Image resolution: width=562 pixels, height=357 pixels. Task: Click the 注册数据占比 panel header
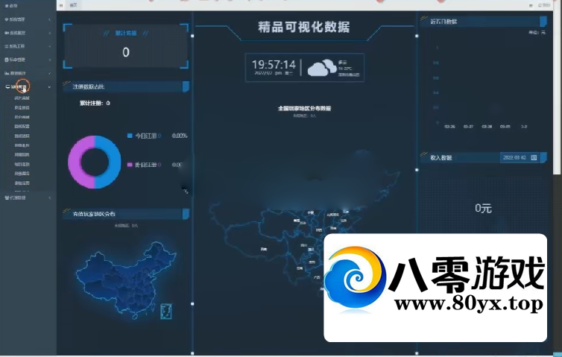126,86
